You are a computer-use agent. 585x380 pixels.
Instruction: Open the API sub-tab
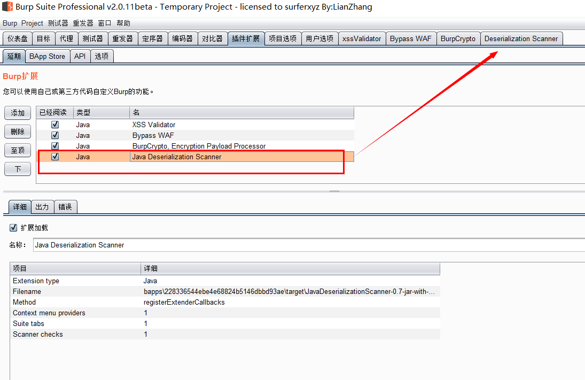click(x=80, y=56)
